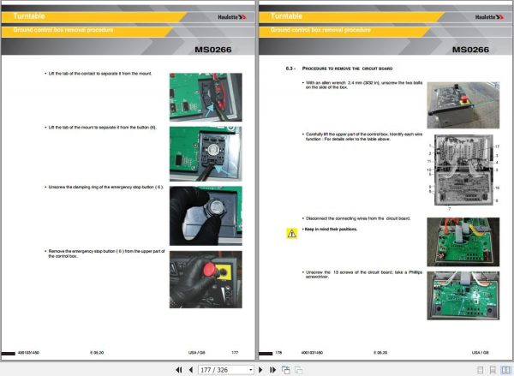Image resolution: width=514 pixels, height=376 pixels.
Task: Click 'Ground control box removal procedure' on left page
Action: tap(63, 30)
